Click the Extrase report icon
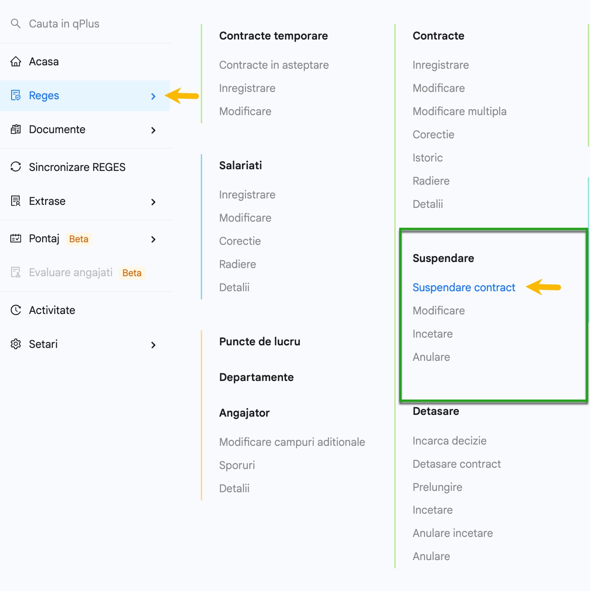 tap(16, 201)
